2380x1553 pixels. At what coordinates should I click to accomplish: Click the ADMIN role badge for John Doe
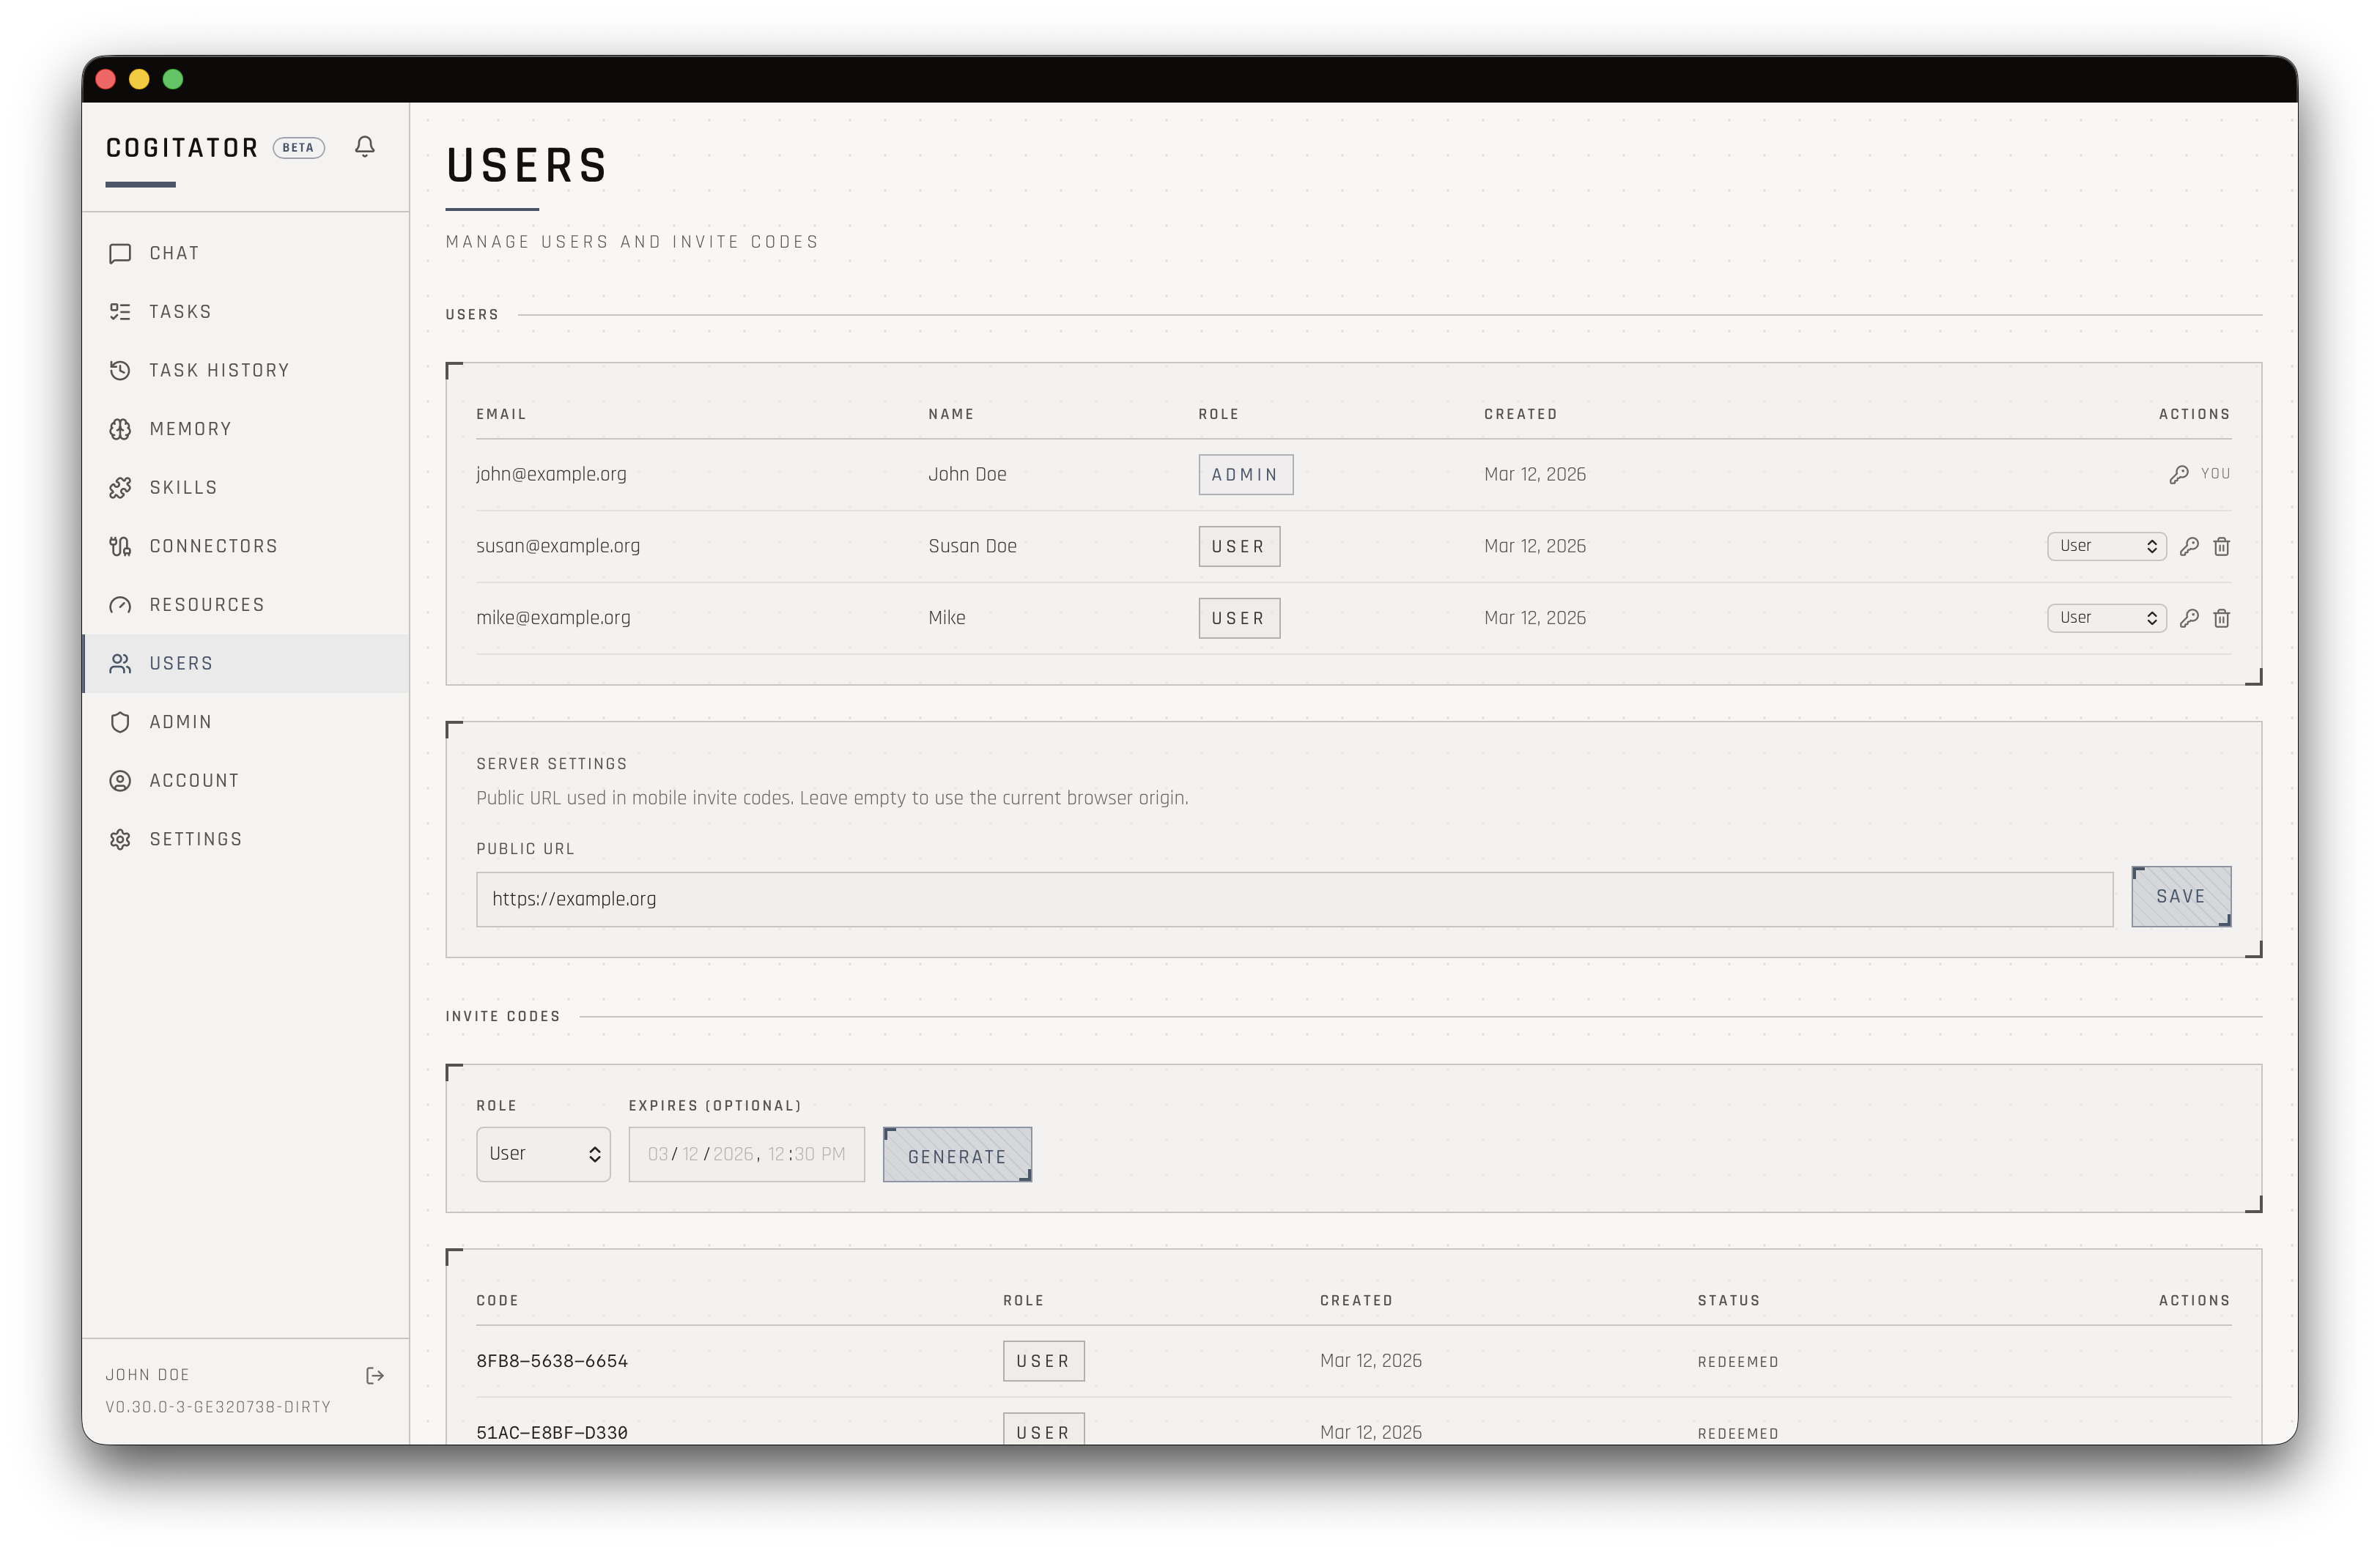(1245, 475)
